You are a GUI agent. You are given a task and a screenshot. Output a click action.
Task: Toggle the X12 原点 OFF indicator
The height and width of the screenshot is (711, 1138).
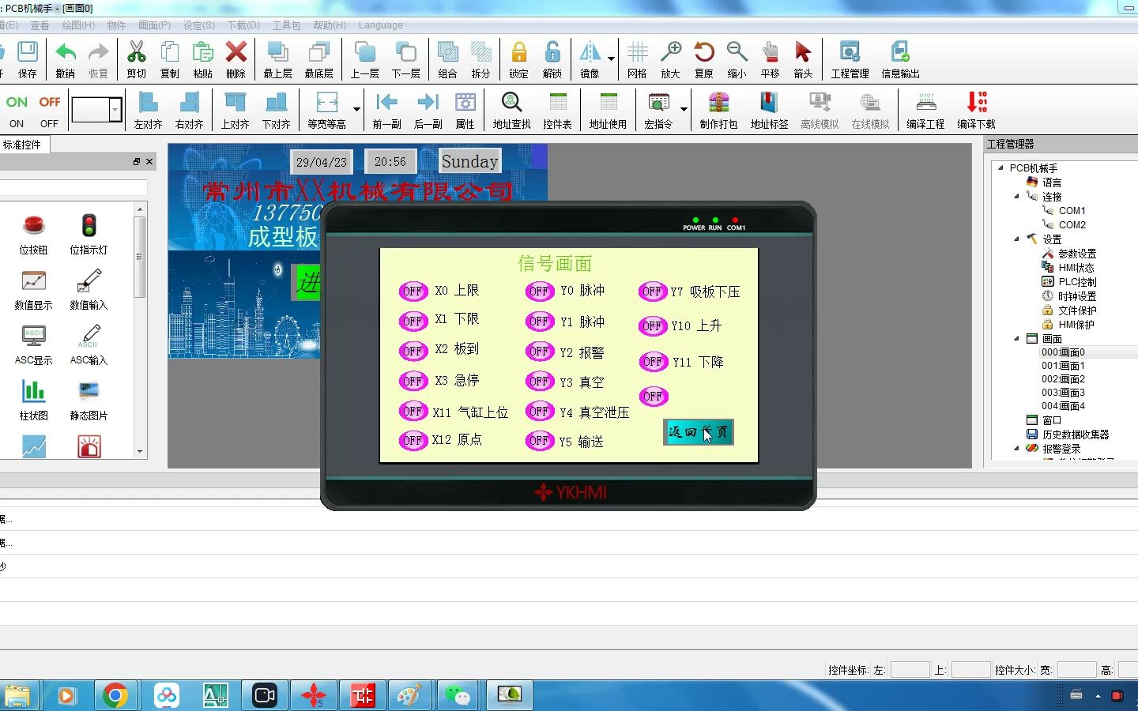coord(413,441)
